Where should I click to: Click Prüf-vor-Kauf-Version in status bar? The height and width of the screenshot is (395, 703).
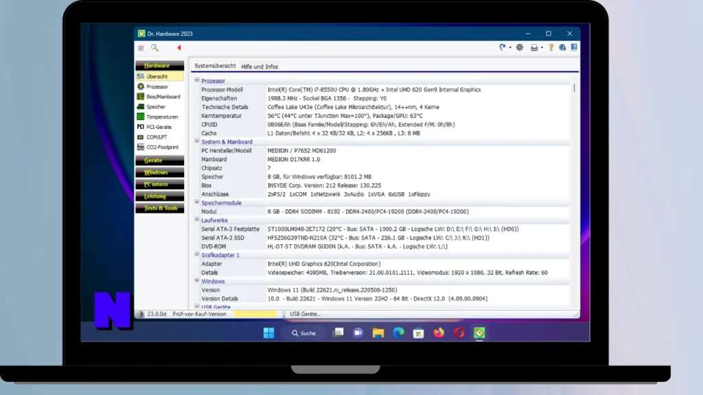[x=200, y=314]
